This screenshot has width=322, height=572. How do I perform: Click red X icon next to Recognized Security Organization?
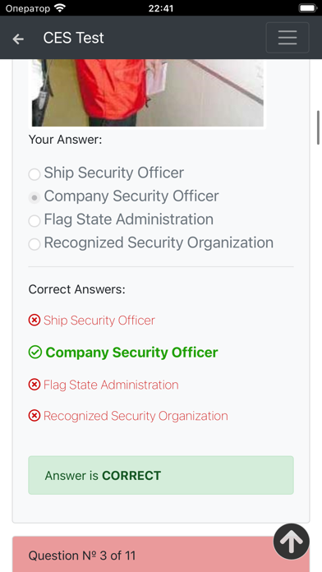click(34, 416)
